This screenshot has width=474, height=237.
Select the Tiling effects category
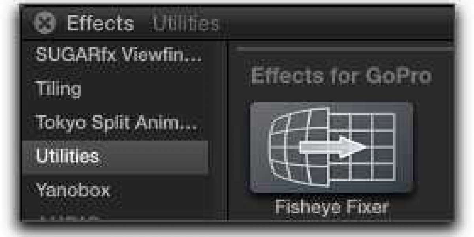click(x=58, y=90)
